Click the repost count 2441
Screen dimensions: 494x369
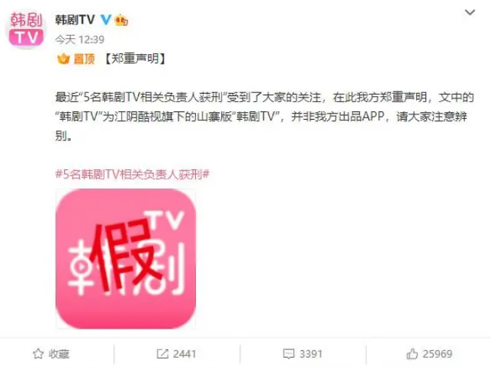coord(184,354)
